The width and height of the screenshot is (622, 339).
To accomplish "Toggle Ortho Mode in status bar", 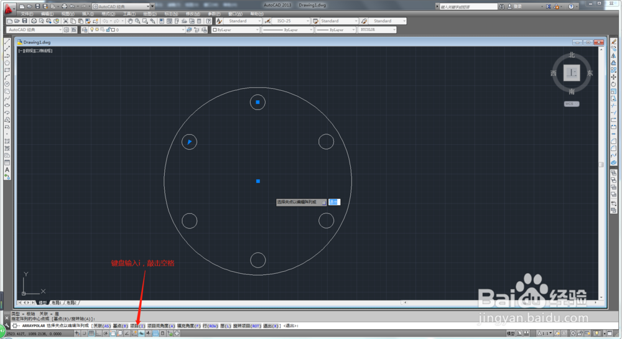I will pos(98,333).
